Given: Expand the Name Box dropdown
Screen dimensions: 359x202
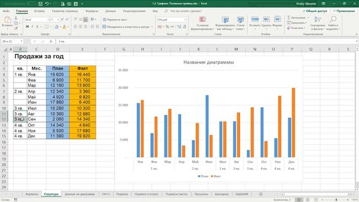Looking at the screenshot, I should [x=21, y=42].
